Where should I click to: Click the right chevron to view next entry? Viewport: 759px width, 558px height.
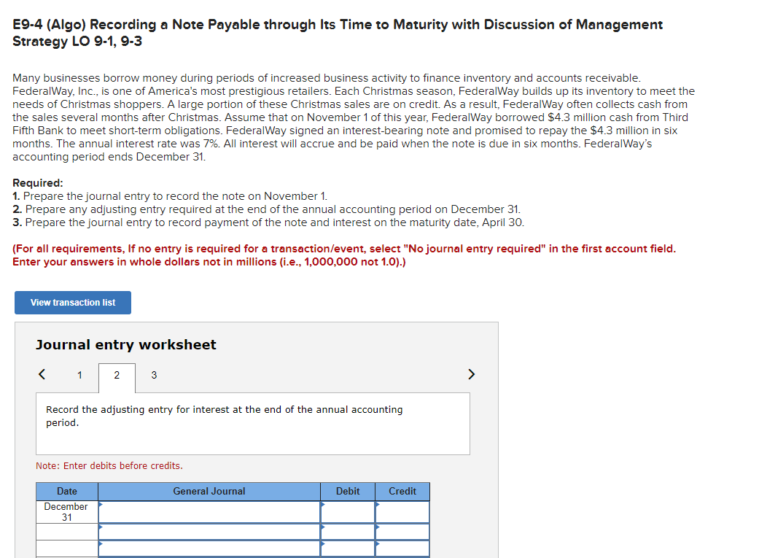(471, 373)
